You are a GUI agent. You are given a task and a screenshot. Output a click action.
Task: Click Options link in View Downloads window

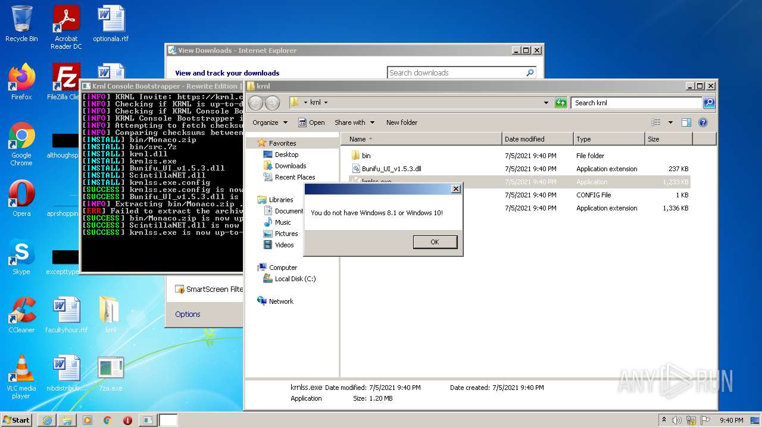tap(188, 314)
